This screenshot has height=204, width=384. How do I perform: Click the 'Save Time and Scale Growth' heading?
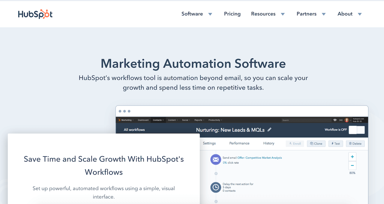click(x=104, y=165)
